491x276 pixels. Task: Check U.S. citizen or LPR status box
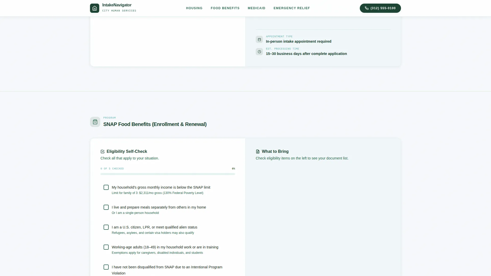(106, 227)
